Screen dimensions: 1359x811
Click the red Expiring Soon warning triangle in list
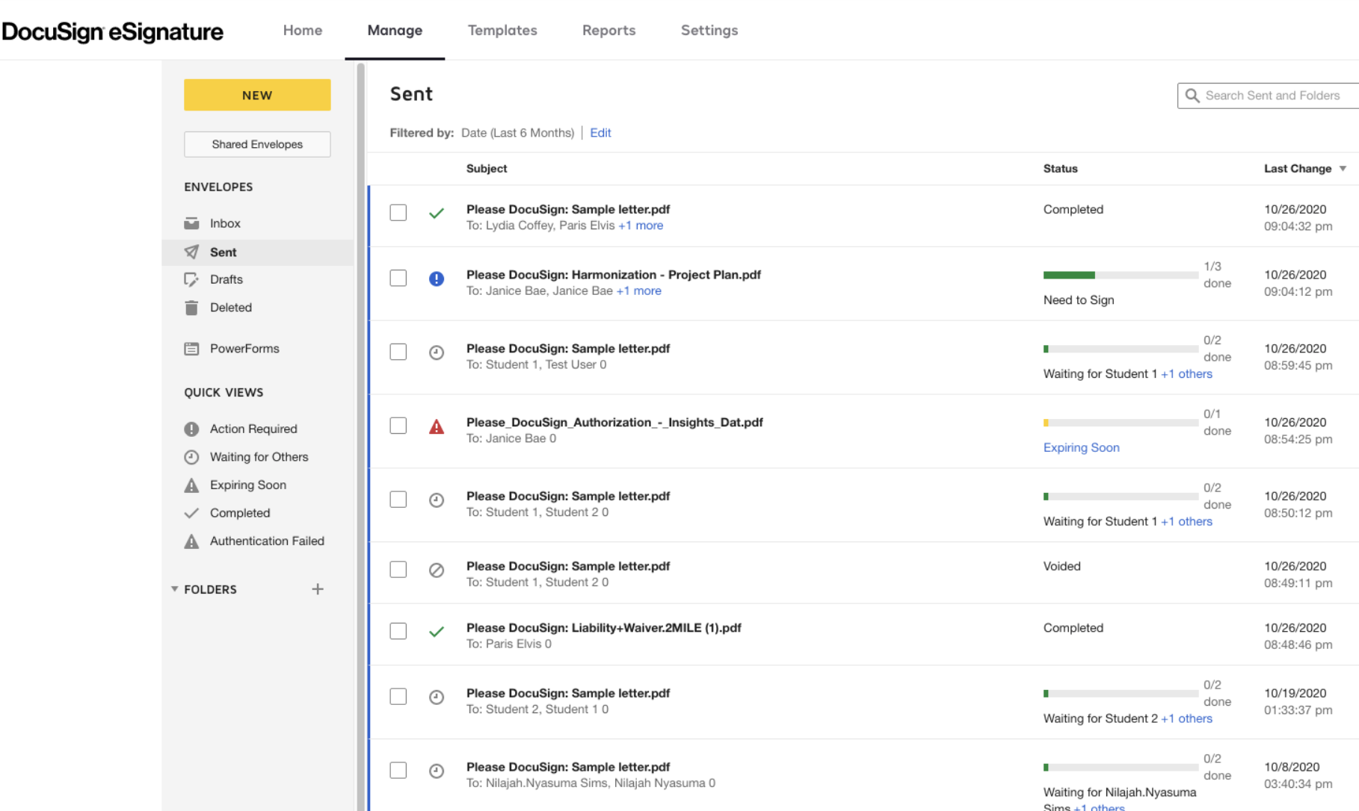click(437, 426)
